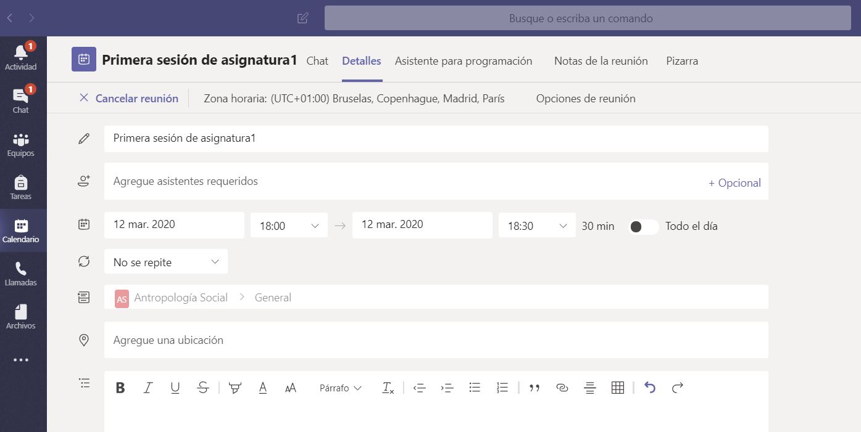Toggle the 'Todo el día' switch

click(644, 226)
